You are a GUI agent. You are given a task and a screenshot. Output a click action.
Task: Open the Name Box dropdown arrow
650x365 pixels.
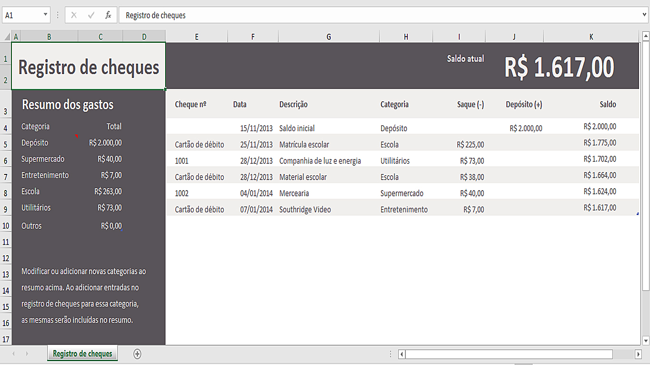pyautogui.click(x=46, y=15)
